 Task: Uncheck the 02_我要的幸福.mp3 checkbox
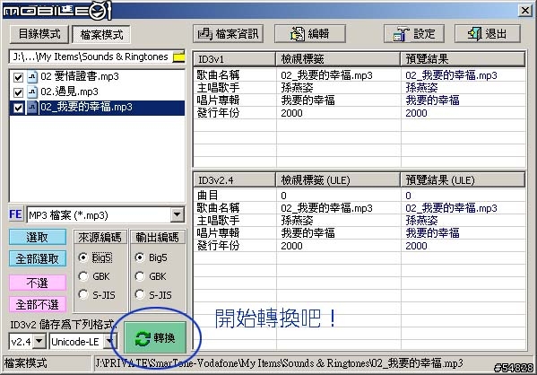18,108
